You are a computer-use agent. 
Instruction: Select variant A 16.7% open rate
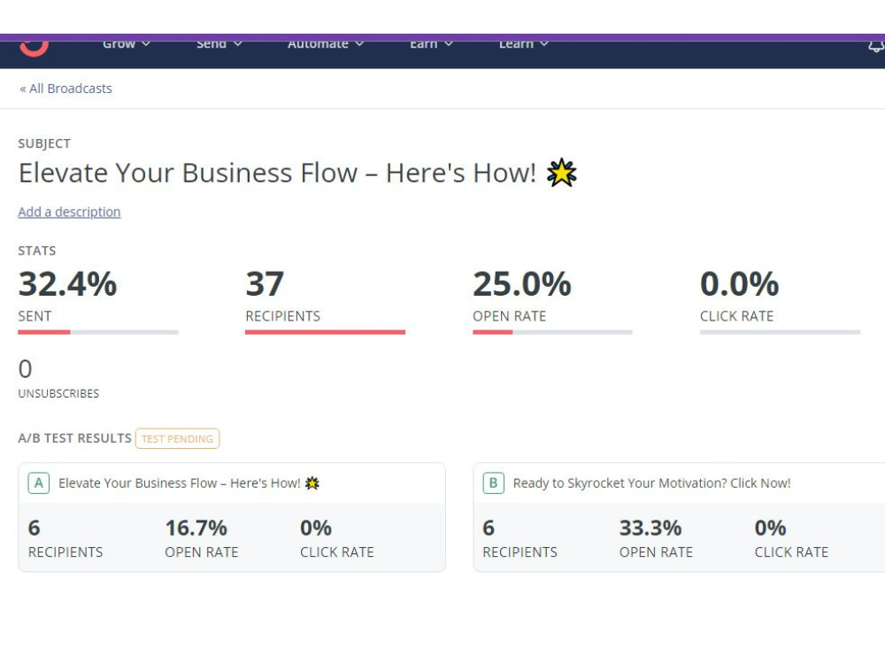tap(196, 529)
